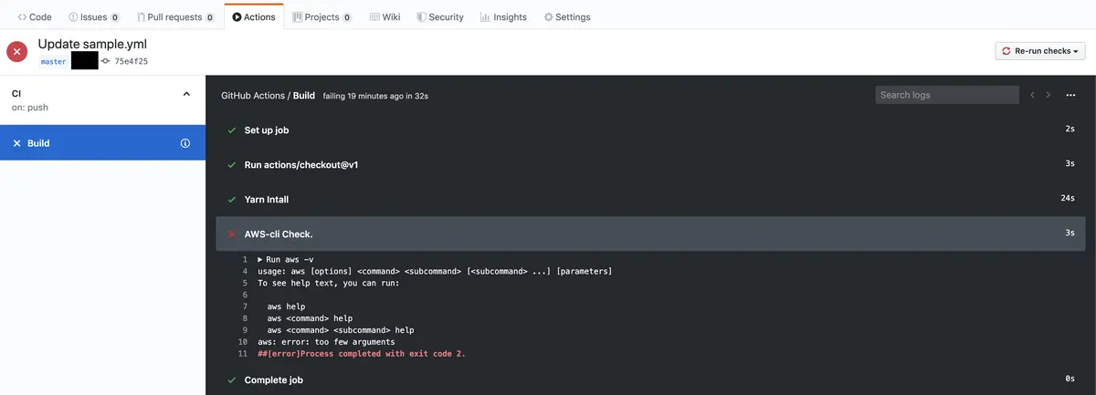Go to previous search result arrow
This screenshot has width=1096, height=395.
(x=1032, y=95)
